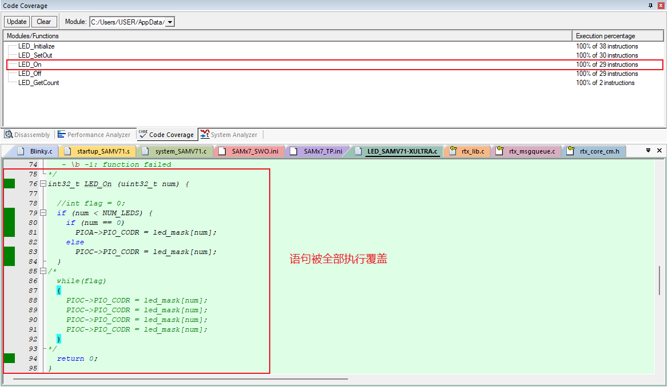Collapse the LED_On function at line 76
This screenshot has width=668, height=387.
(43, 184)
